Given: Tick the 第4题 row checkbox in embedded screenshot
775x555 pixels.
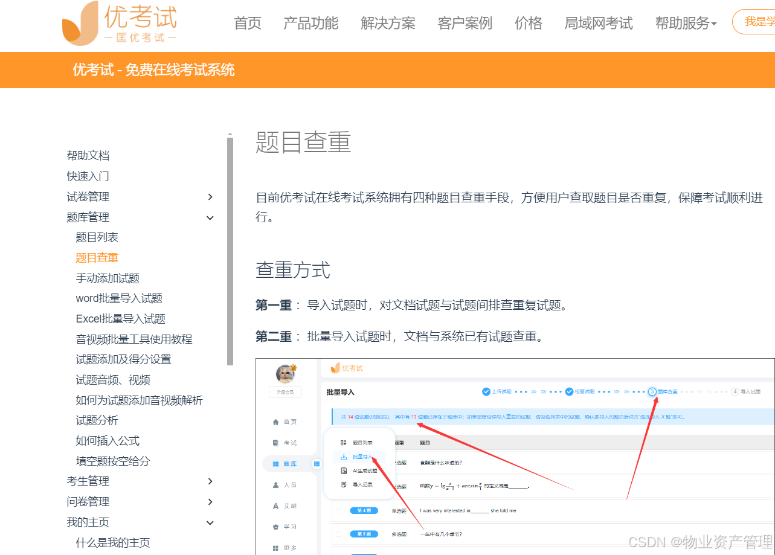Looking at the screenshot, I should point(338,511).
